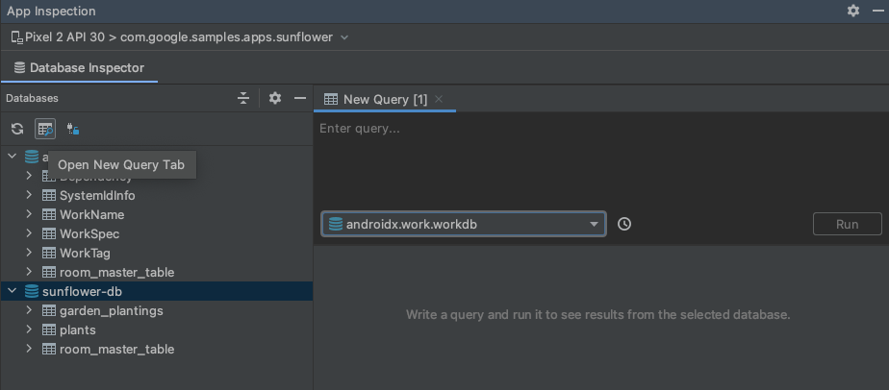Expand the WorkSpec table node
This screenshot has width=889, height=390.
point(29,233)
